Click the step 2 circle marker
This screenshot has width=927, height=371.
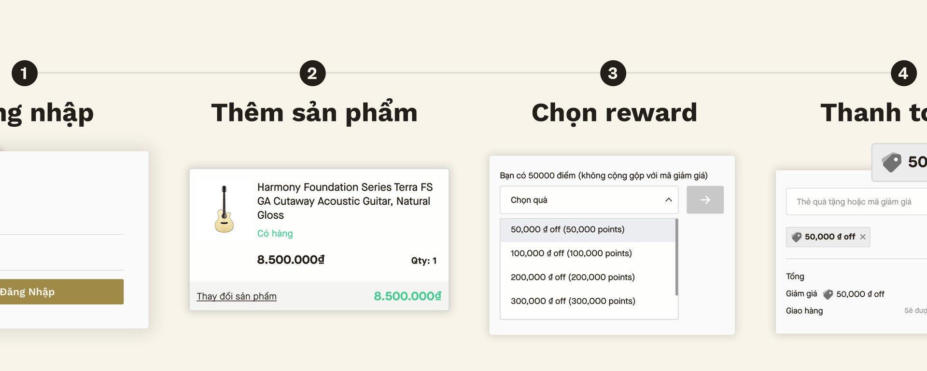[312, 73]
